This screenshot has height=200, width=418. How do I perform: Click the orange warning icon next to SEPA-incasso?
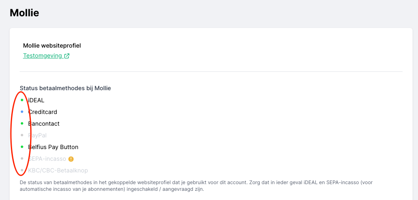tap(71, 159)
